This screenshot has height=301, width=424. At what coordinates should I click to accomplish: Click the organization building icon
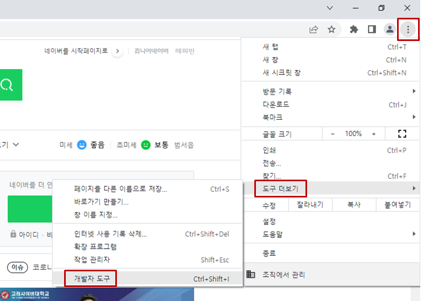click(x=251, y=275)
